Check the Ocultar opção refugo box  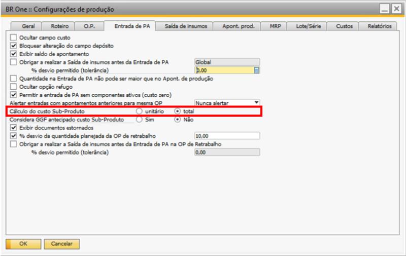tap(14, 87)
